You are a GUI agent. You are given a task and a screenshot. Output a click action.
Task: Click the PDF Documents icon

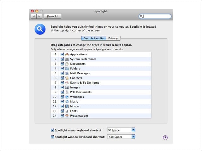[67, 92]
